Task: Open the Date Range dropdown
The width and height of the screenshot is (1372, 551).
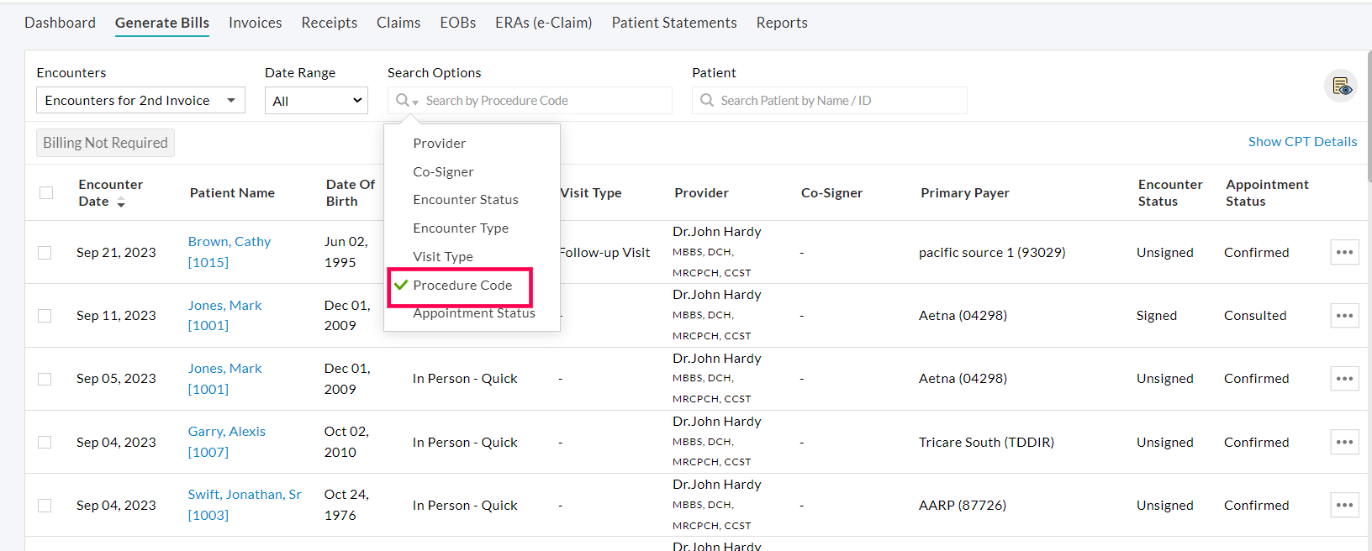Action: click(316, 100)
